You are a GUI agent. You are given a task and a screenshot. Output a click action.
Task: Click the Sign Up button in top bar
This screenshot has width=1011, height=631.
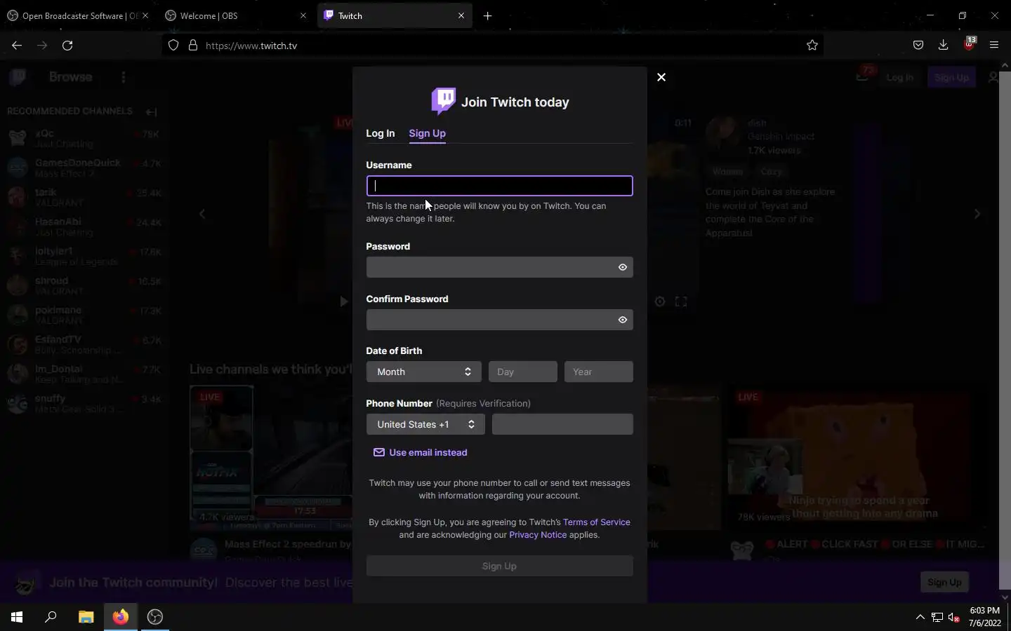(952, 77)
